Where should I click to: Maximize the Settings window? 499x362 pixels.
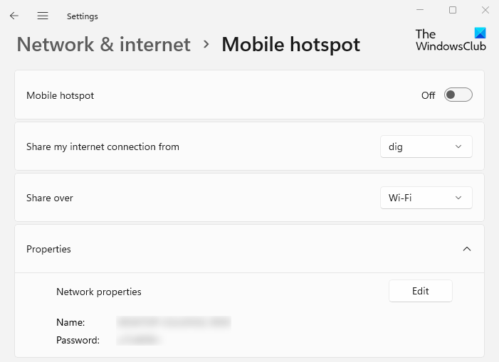(x=453, y=11)
